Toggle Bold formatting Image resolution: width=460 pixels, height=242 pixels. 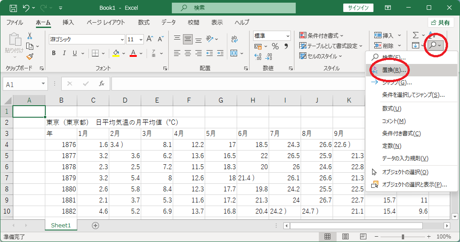(54, 53)
